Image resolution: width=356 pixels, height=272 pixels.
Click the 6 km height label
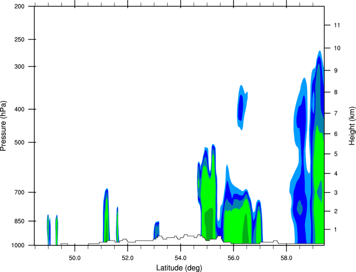(x=335, y=134)
